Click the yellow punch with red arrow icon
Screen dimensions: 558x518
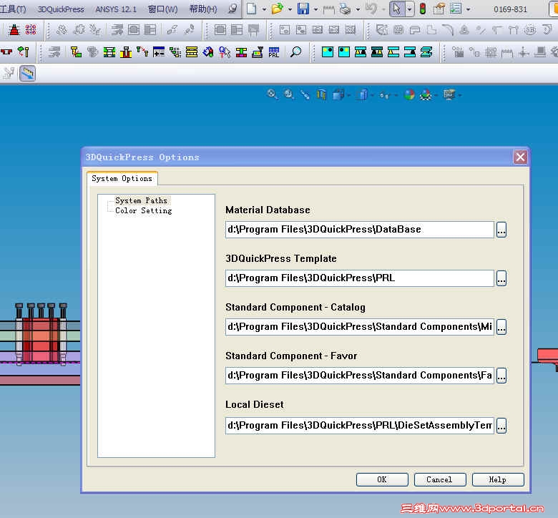[76, 52]
